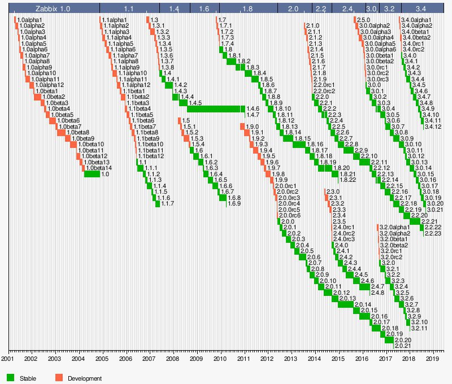Click the 3.4.12 release label

[433, 126]
